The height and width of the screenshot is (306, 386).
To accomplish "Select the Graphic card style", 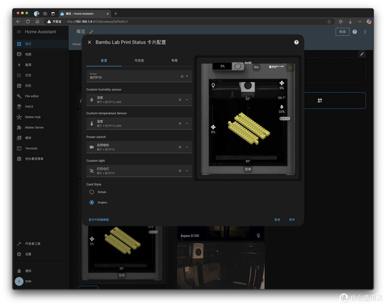I will click(x=91, y=203).
